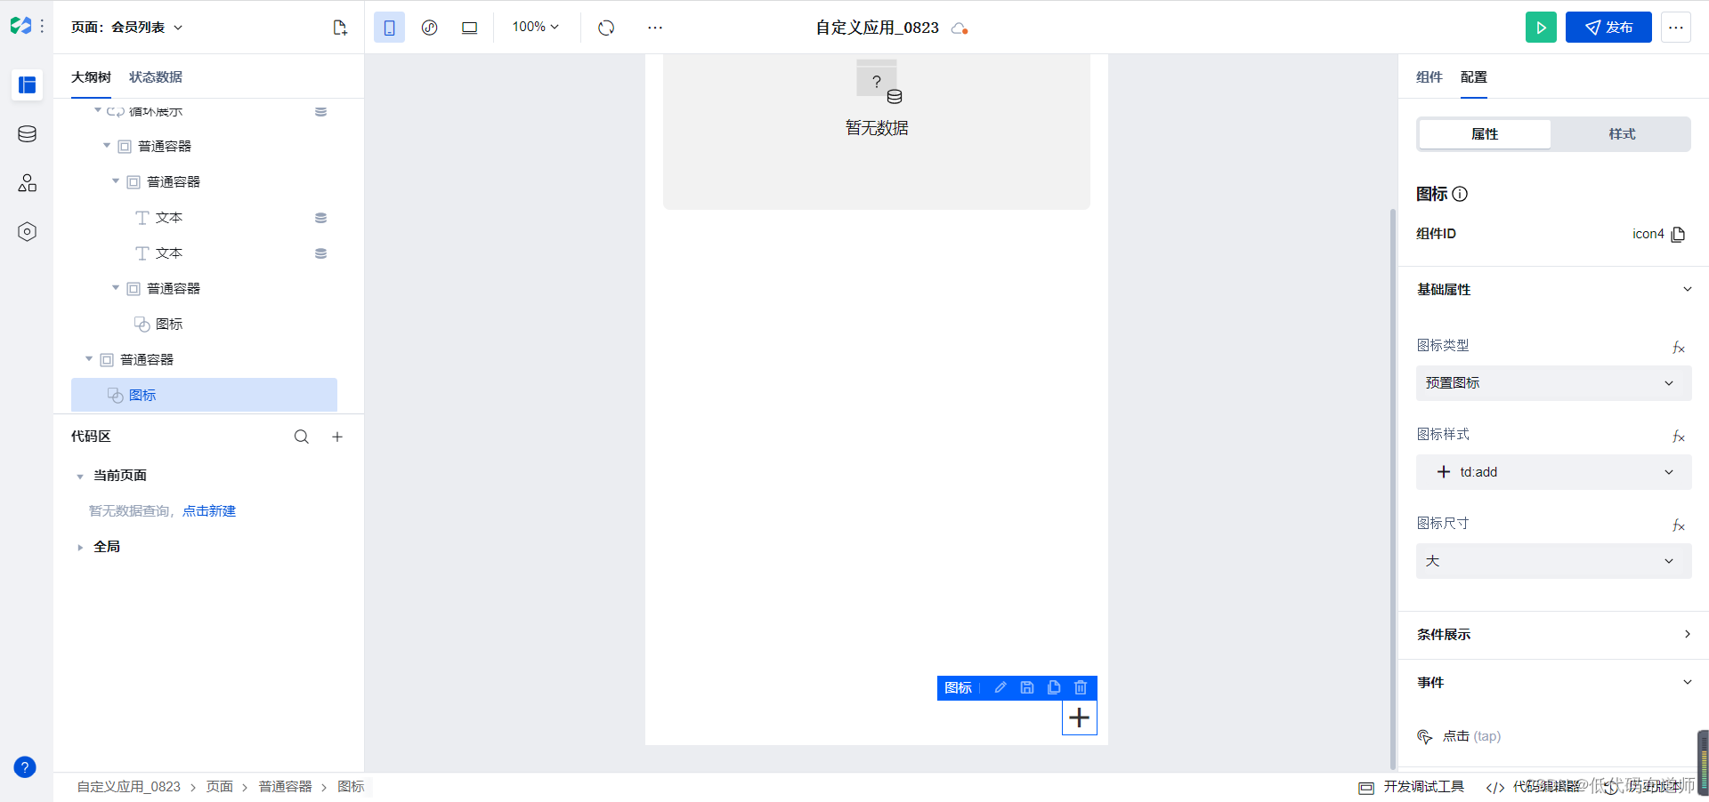This screenshot has width=1709, height=802.
Task: Open the page outline sidebar icon
Action: pos(28,85)
